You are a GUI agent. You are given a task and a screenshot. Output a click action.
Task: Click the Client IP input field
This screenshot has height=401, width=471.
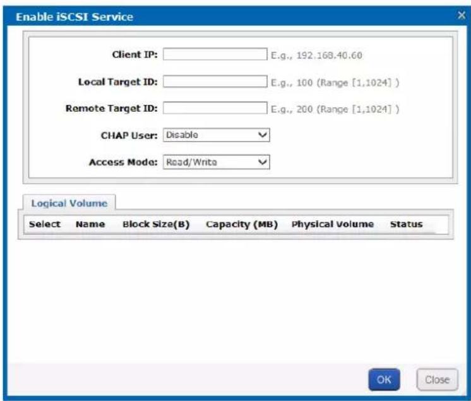coord(215,54)
